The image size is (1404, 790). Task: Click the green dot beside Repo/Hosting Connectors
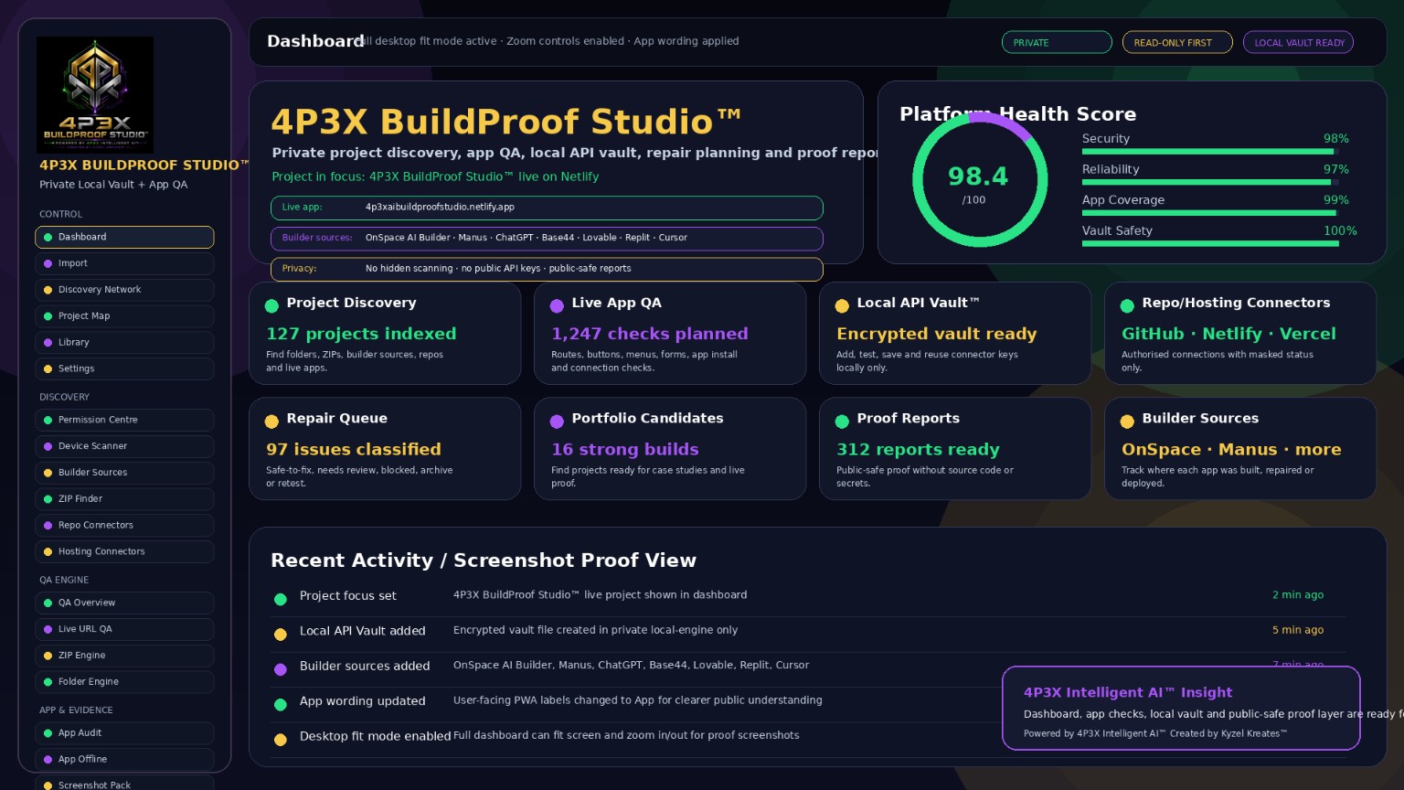coord(1127,306)
